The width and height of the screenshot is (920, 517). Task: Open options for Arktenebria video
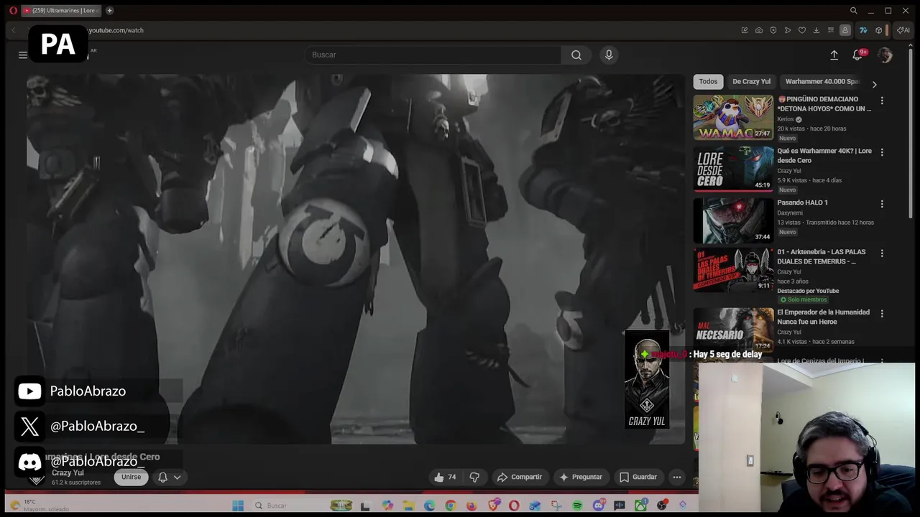(882, 253)
